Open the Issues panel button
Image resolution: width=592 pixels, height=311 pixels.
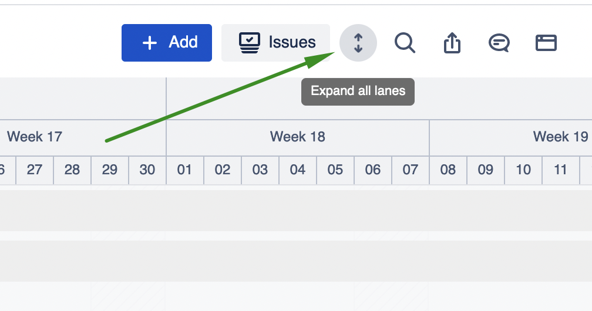[276, 43]
